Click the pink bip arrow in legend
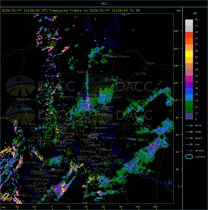The height and width of the screenshot is (210, 208). point(189,144)
